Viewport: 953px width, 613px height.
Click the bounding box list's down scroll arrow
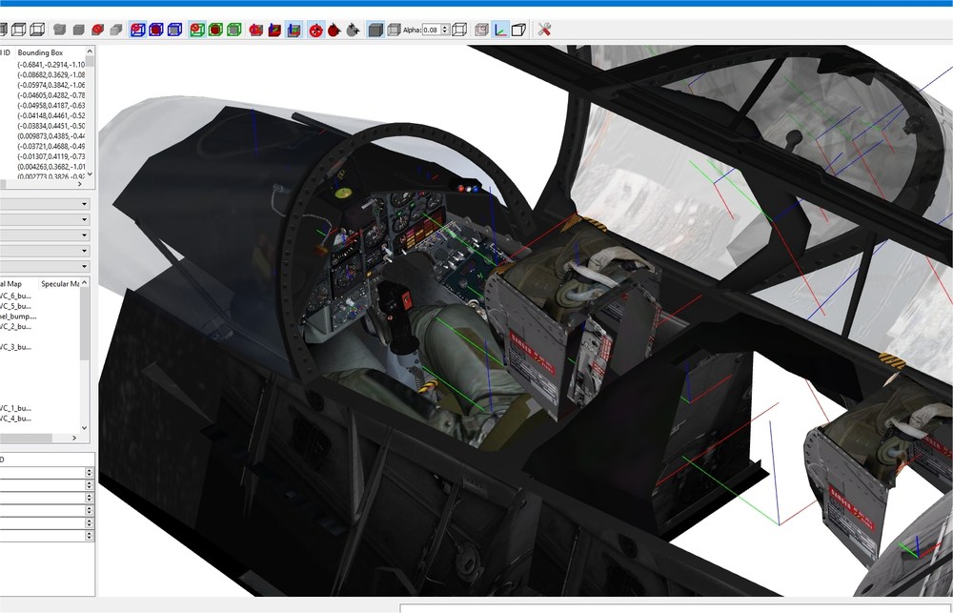point(90,174)
